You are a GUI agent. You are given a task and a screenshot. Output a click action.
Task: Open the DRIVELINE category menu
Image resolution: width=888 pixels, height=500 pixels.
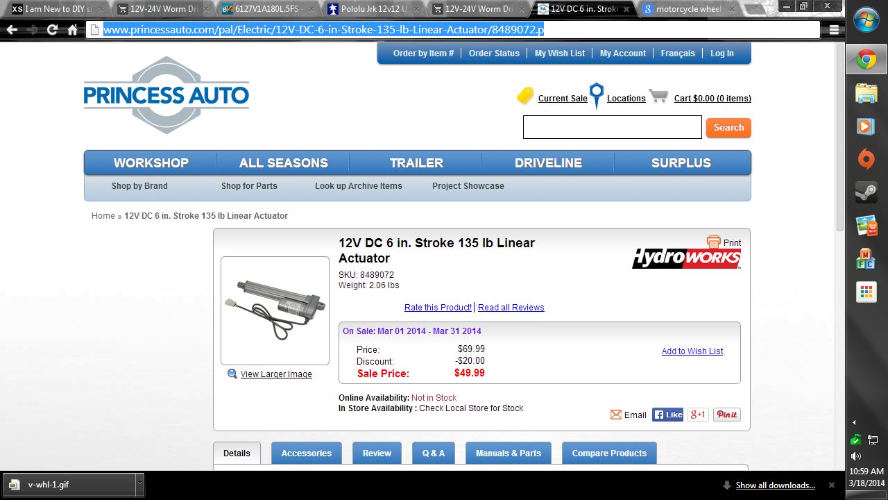click(x=548, y=163)
